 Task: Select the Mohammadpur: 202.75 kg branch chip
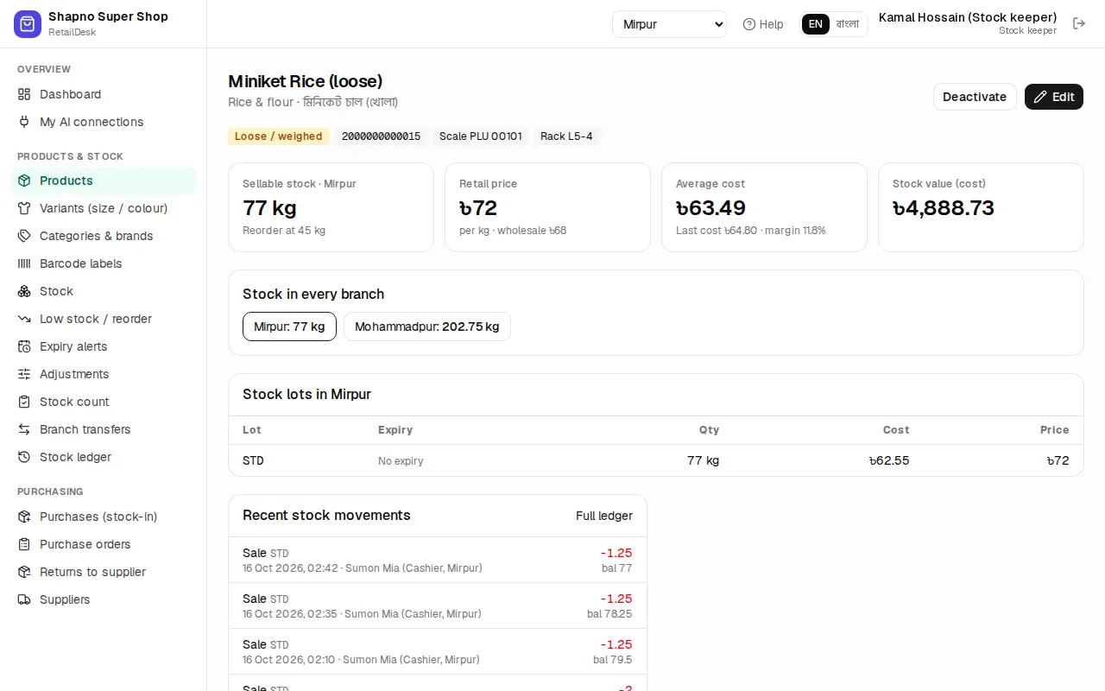427,326
